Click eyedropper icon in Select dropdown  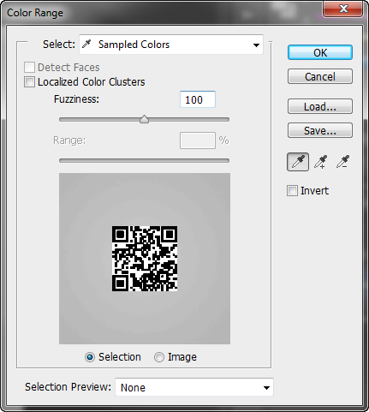tap(86, 45)
